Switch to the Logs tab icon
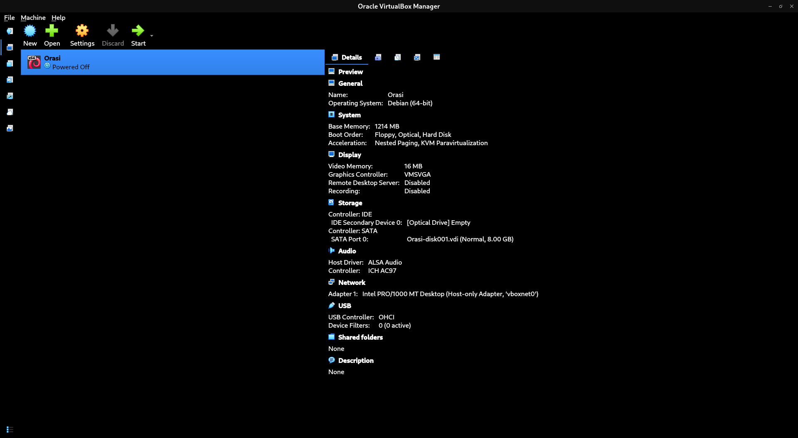This screenshot has height=438, width=798. [397, 57]
